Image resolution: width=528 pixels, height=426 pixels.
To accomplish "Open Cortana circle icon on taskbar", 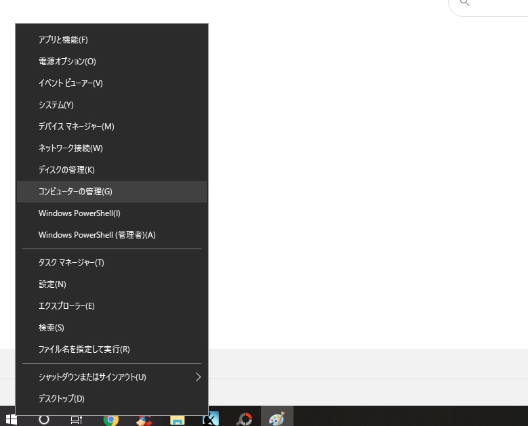I will pyautogui.click(x=44, y=420).
